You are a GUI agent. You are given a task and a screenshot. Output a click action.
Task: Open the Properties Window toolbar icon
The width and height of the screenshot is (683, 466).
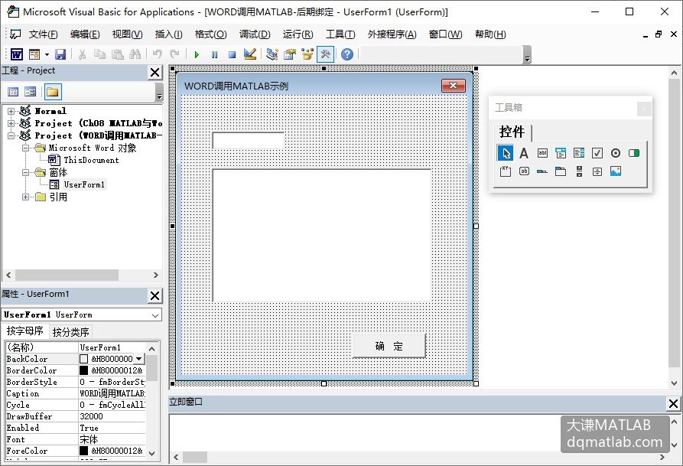(290, 54)
